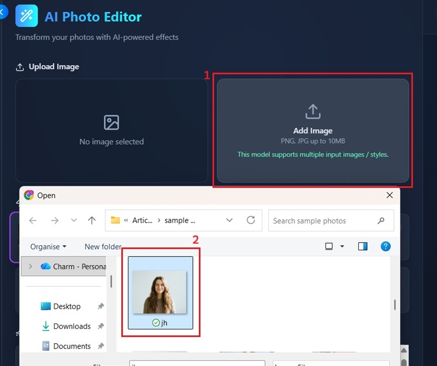Open the view options dropdown arrow
The height and width of the screenshot is (366, 437).
(x=342, y=246)
